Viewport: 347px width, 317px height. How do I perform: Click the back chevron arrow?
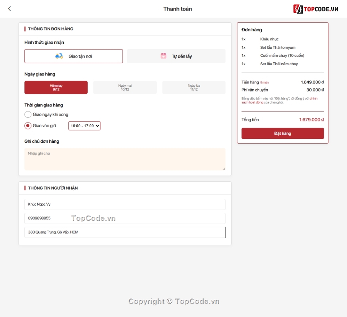coord(9,8)
